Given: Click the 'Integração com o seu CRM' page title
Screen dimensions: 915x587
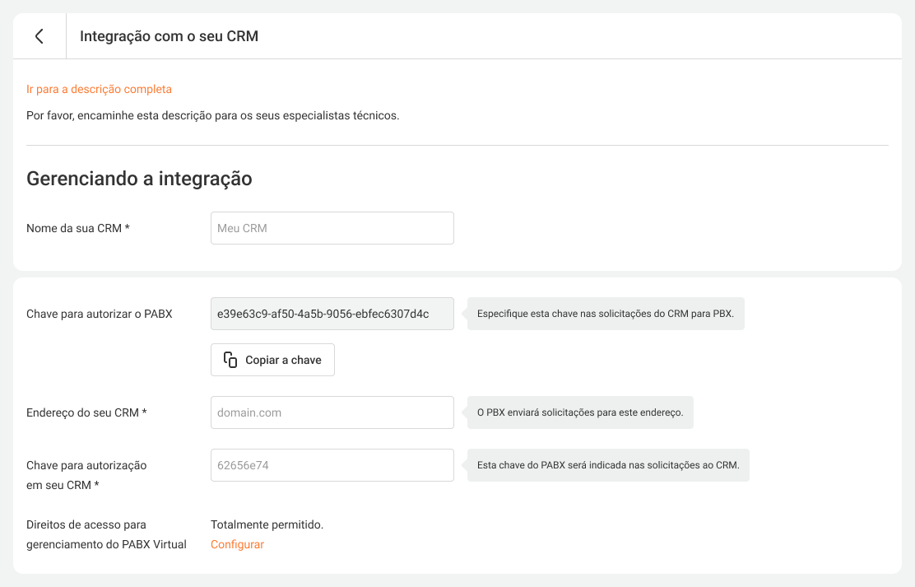Looking at the screenshot, I should pos(169,36).
